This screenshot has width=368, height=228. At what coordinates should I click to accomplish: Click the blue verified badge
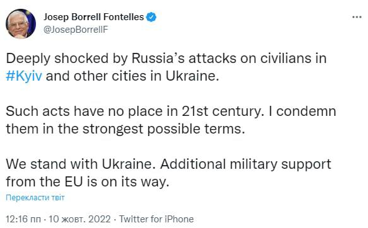click(151, 17)
